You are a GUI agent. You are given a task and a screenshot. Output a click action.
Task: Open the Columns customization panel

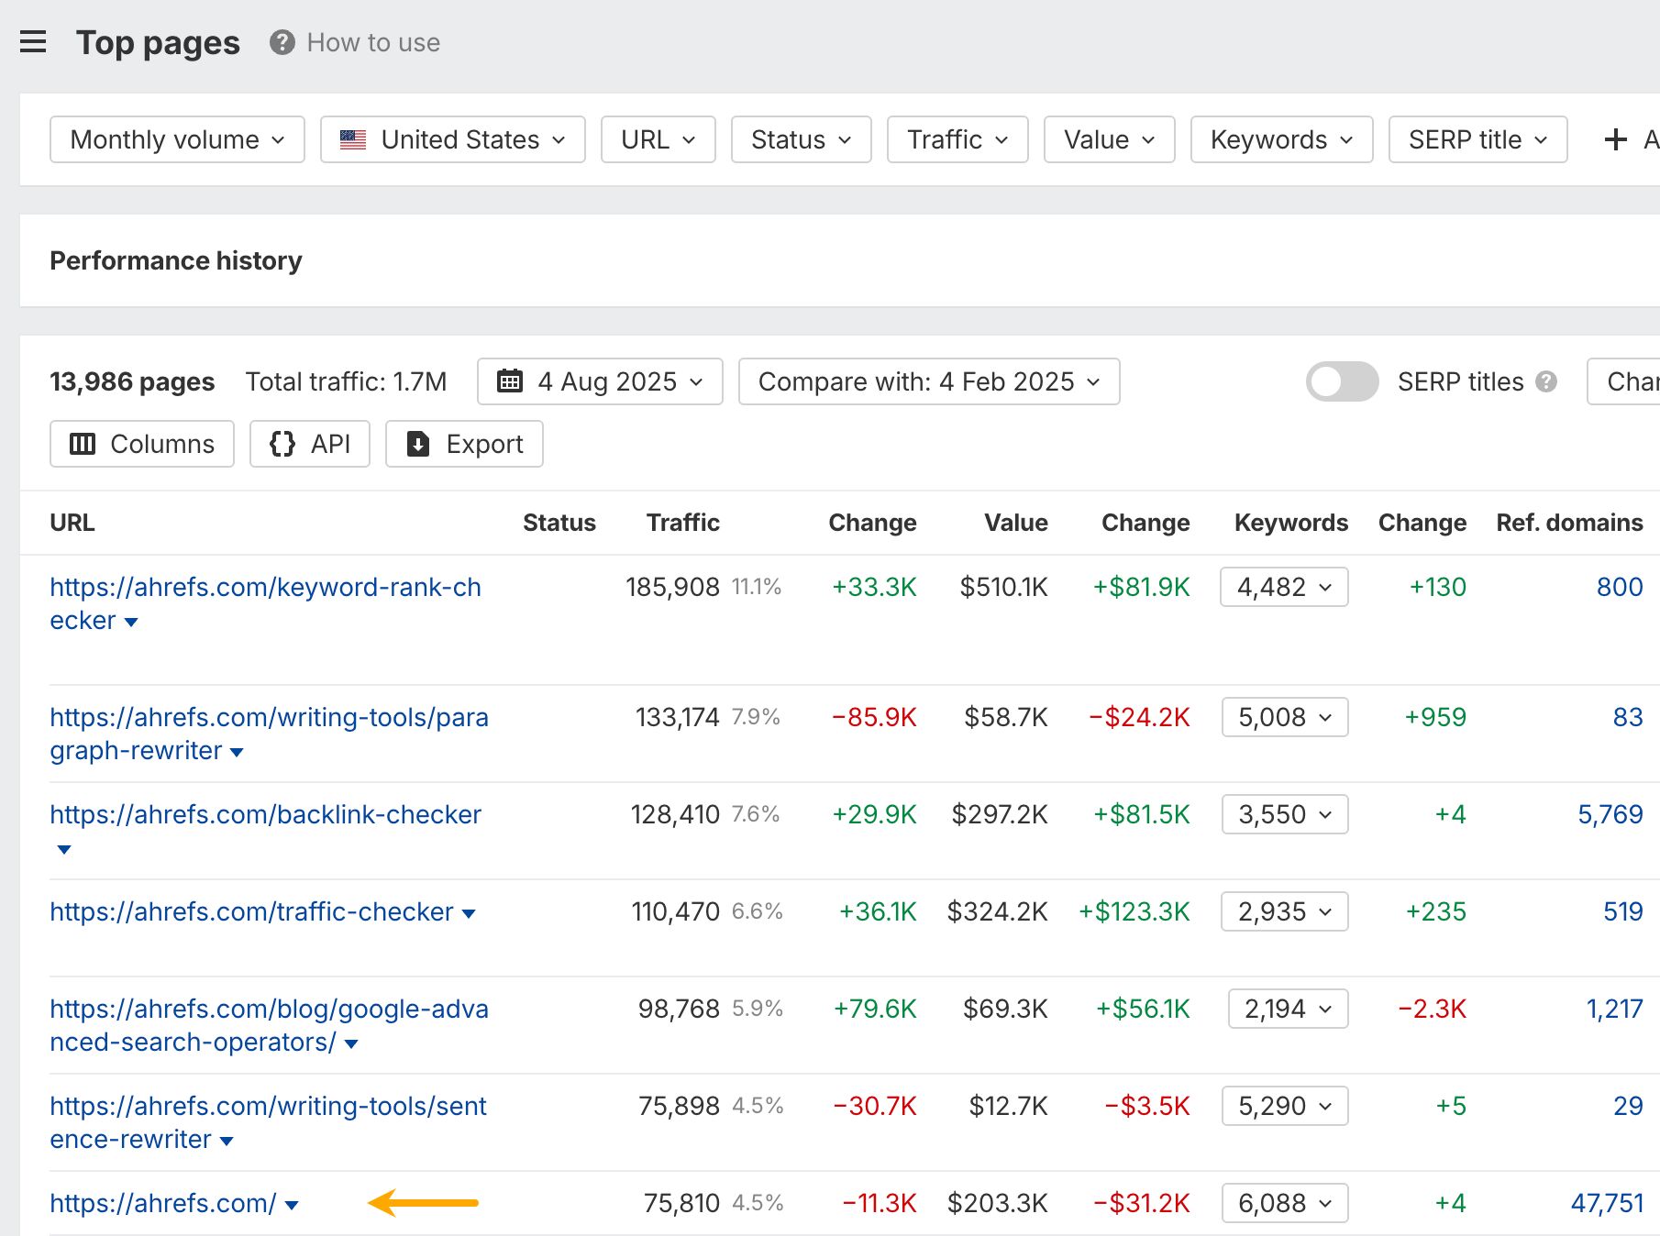[x=140, y=444]
